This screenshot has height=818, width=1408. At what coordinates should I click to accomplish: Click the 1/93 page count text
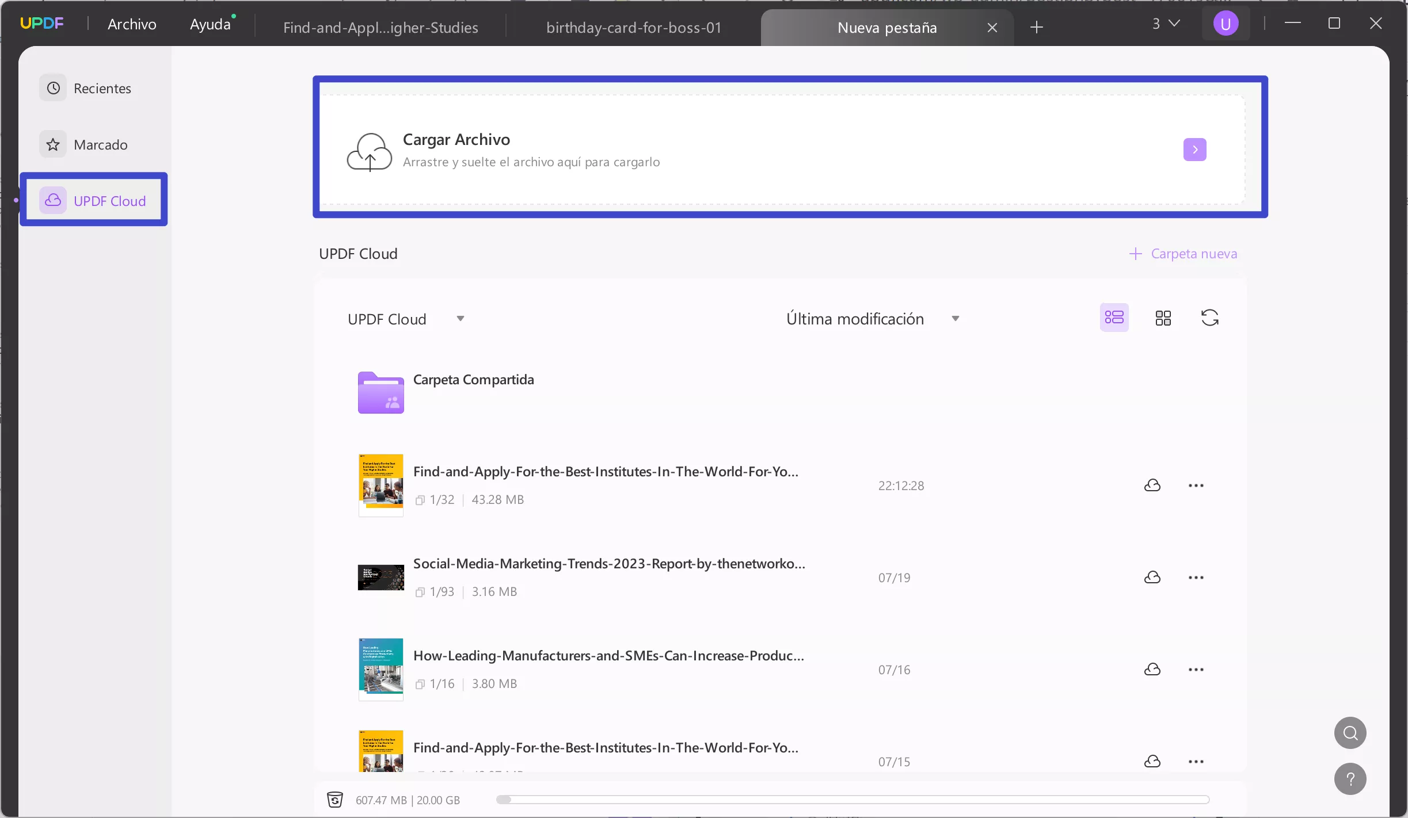442,592
